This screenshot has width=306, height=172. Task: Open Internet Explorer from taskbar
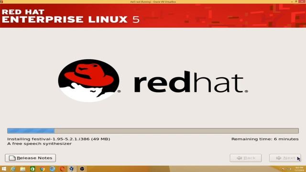(13, 169)
